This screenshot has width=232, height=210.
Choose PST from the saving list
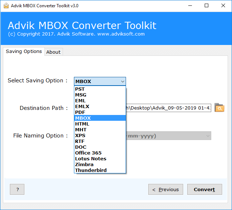pyautogui.click(x=100, y=89)
